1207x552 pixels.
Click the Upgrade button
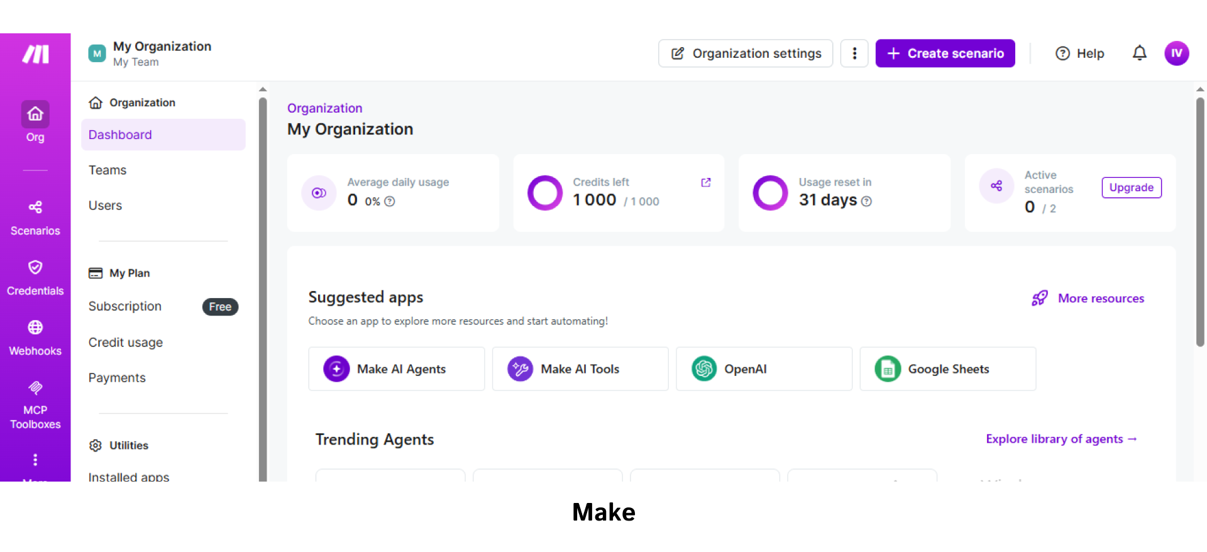pyautogui.click(x=1131, y=187)
